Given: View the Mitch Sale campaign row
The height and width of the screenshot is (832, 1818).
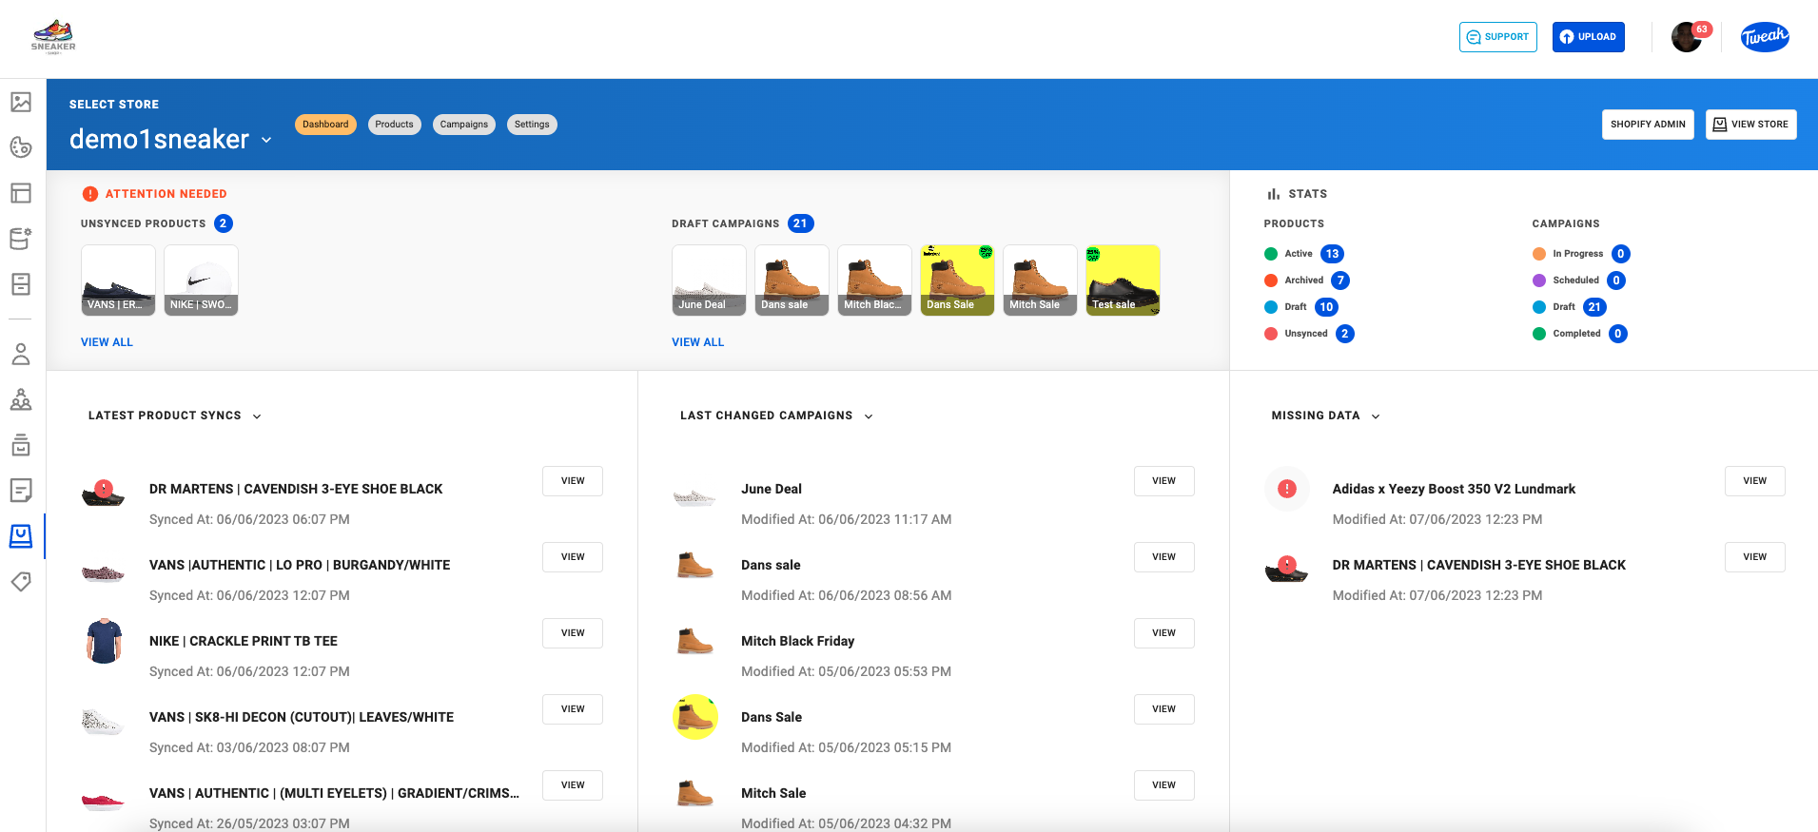Looking at the screenshot, I should tap(1163, 785).
